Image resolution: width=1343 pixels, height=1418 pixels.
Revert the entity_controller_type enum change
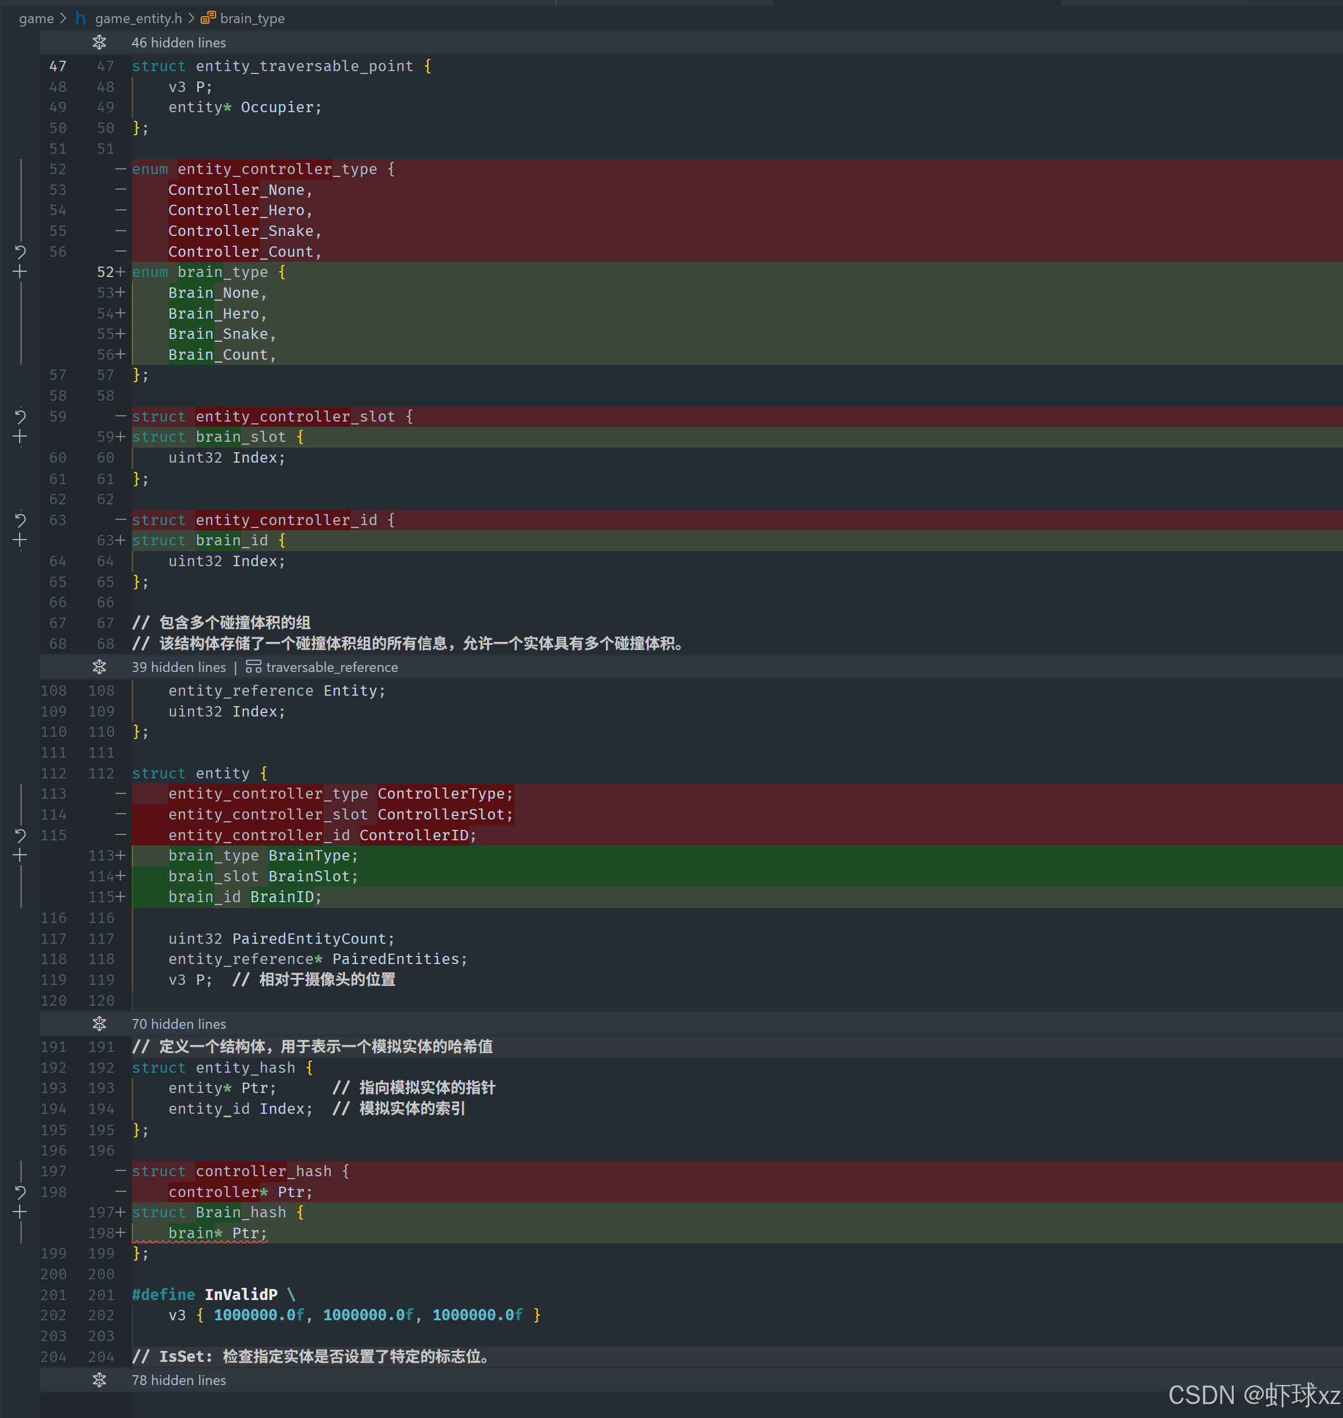pyautogui.click(x=20, y=252)
